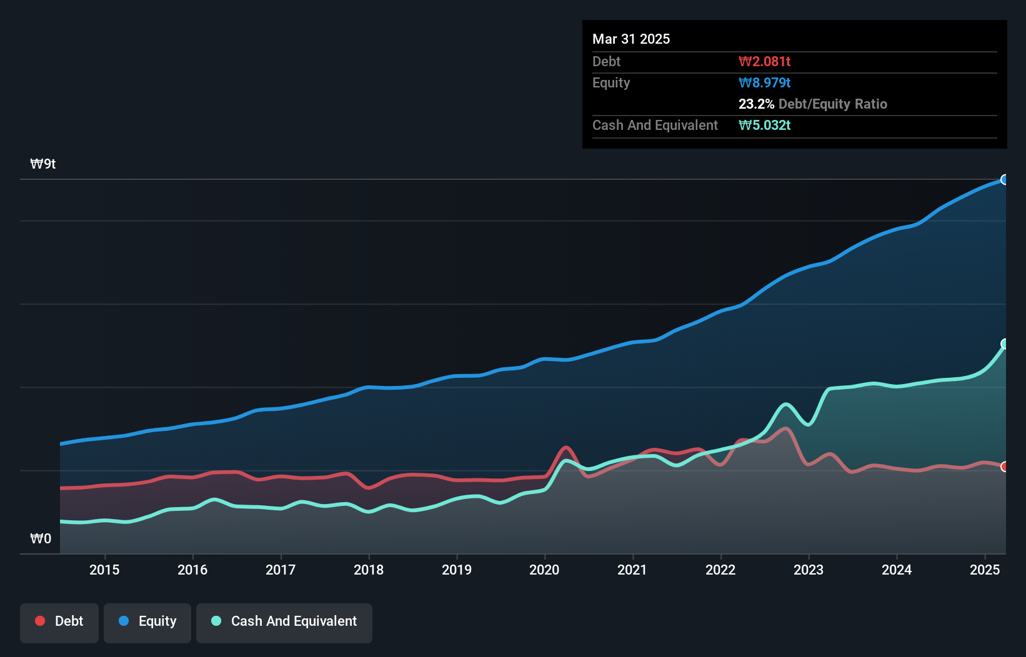This screenshot has height=657, width=1026.
Task: Click the teal Cash legend dot
Action: pyautogui.click(x=216, y=621)
